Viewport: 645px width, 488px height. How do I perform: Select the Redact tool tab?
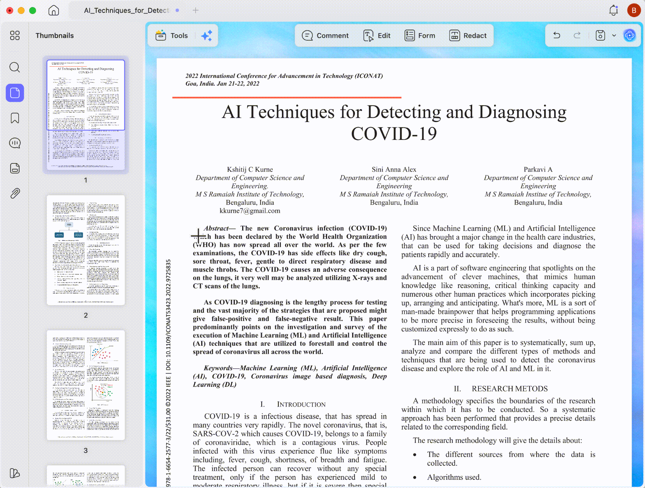(x=468, y=35)
